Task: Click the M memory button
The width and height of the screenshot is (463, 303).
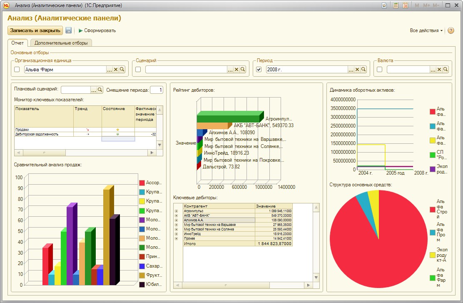Action: (x=417, y=5)
